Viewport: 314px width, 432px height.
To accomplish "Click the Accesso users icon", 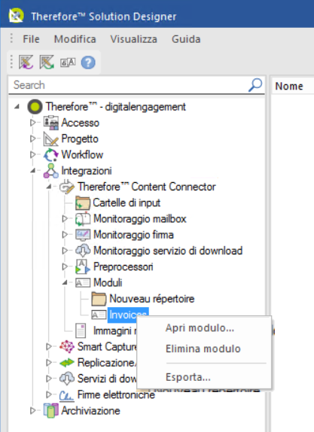I will 51,123.
